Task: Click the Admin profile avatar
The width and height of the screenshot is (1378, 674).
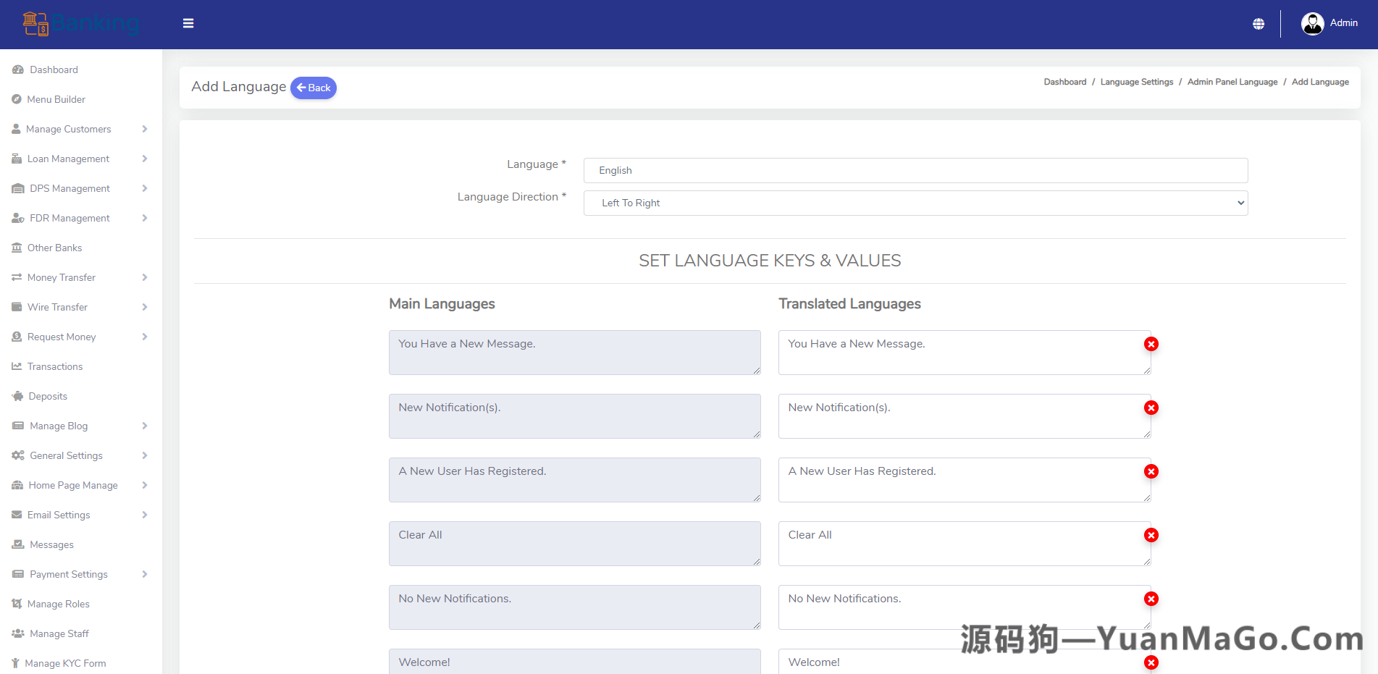Action: (x=1312, y=24)
